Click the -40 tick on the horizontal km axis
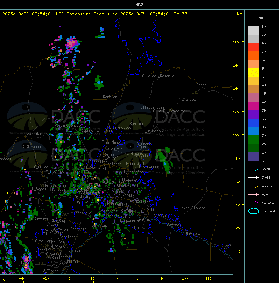Viewport: 279px width, 283px height. coord(22,279)
